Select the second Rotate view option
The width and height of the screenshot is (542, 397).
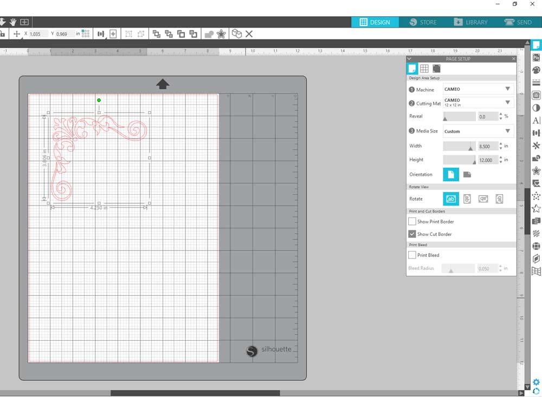coord(467,199)
